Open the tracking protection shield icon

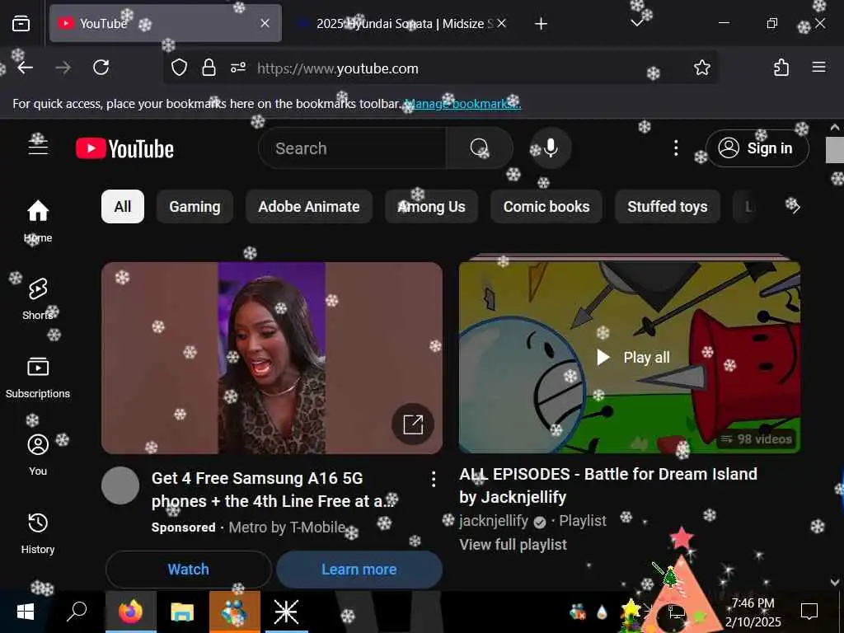pos(179,68)
